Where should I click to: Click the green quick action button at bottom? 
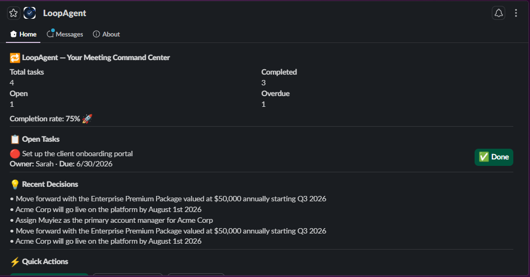[x=49, y=275]
